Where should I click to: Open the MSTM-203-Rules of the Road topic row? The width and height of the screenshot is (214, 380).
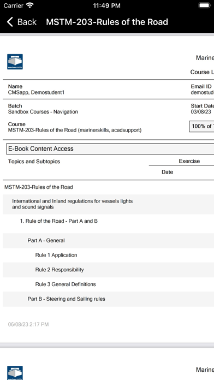[x=108, y=187]
